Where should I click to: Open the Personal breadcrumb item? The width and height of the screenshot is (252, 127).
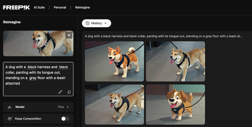click(60, 8)
